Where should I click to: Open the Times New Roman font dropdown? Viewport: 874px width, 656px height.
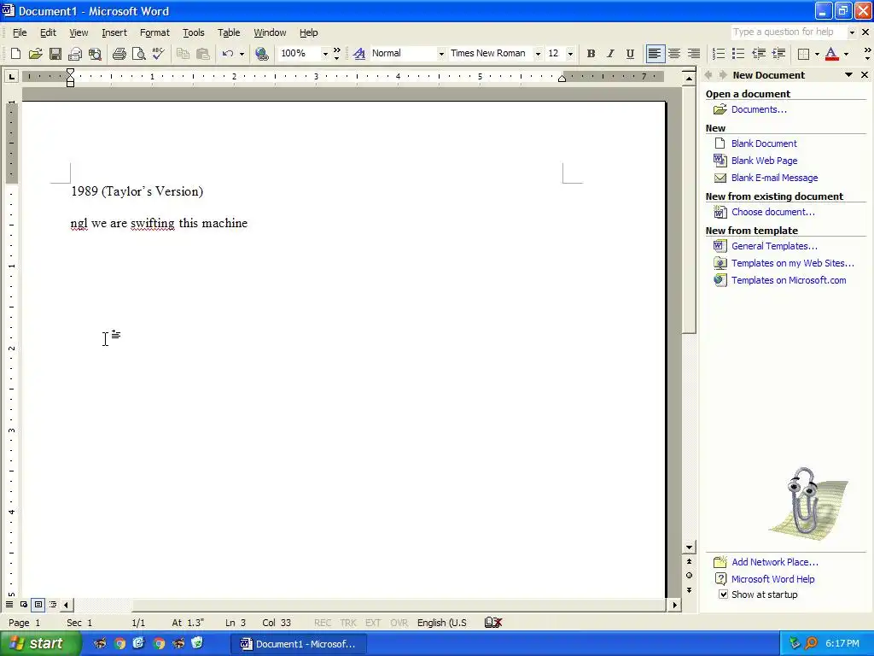[x=538, y=54]
